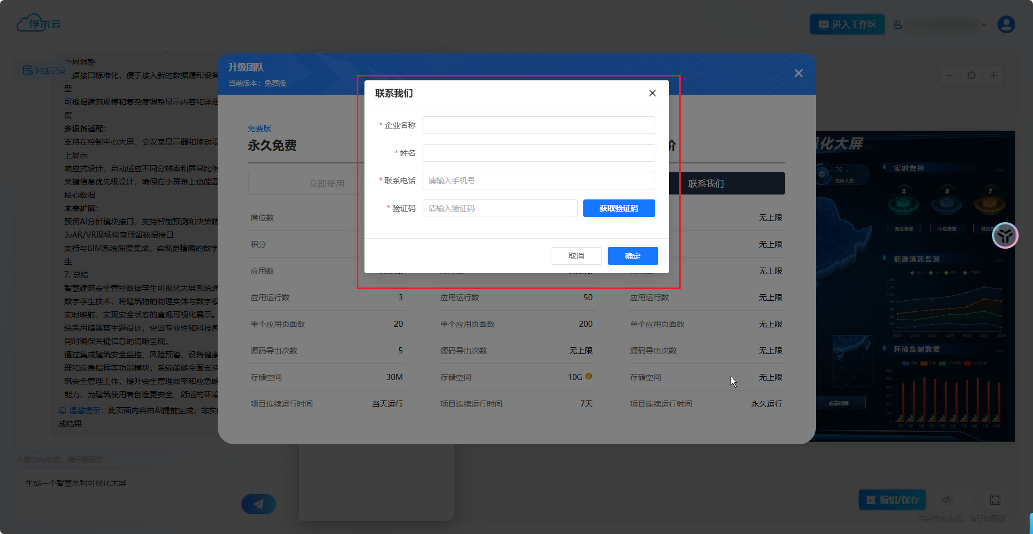This screenshot has width=1033, height=534.
Task: Cancel the contact form with 取消
Action: [x=576, y=256]
